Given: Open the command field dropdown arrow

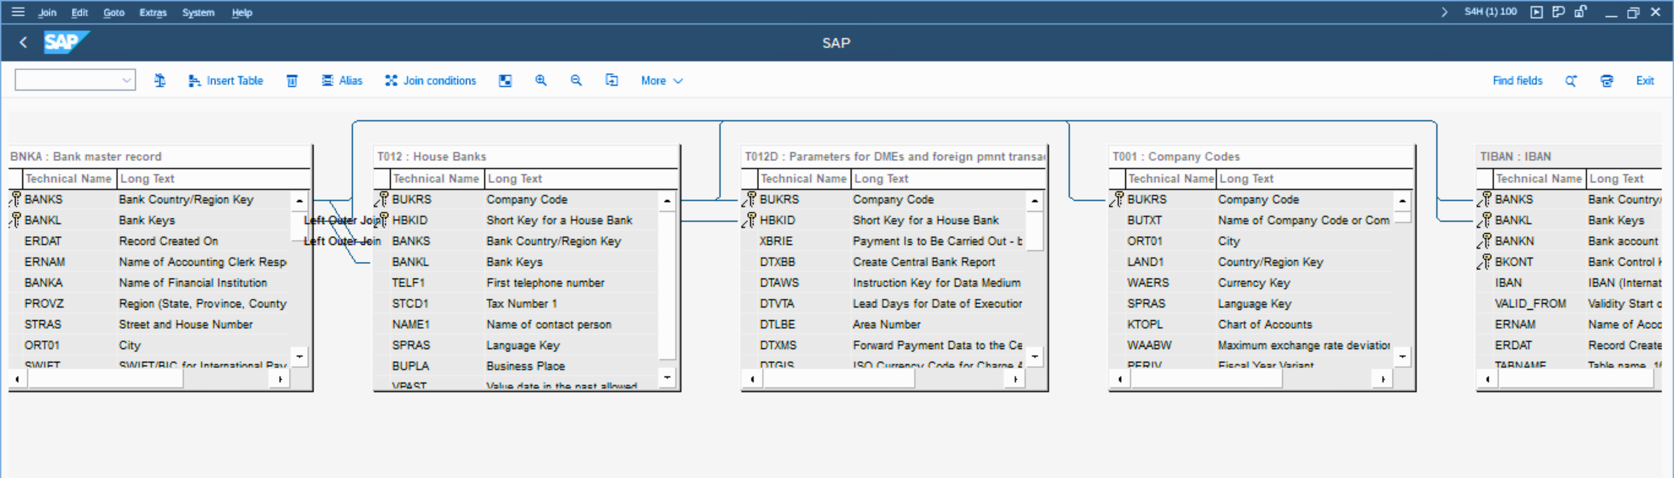Looking at the screenshot, I should coord(126,80).
